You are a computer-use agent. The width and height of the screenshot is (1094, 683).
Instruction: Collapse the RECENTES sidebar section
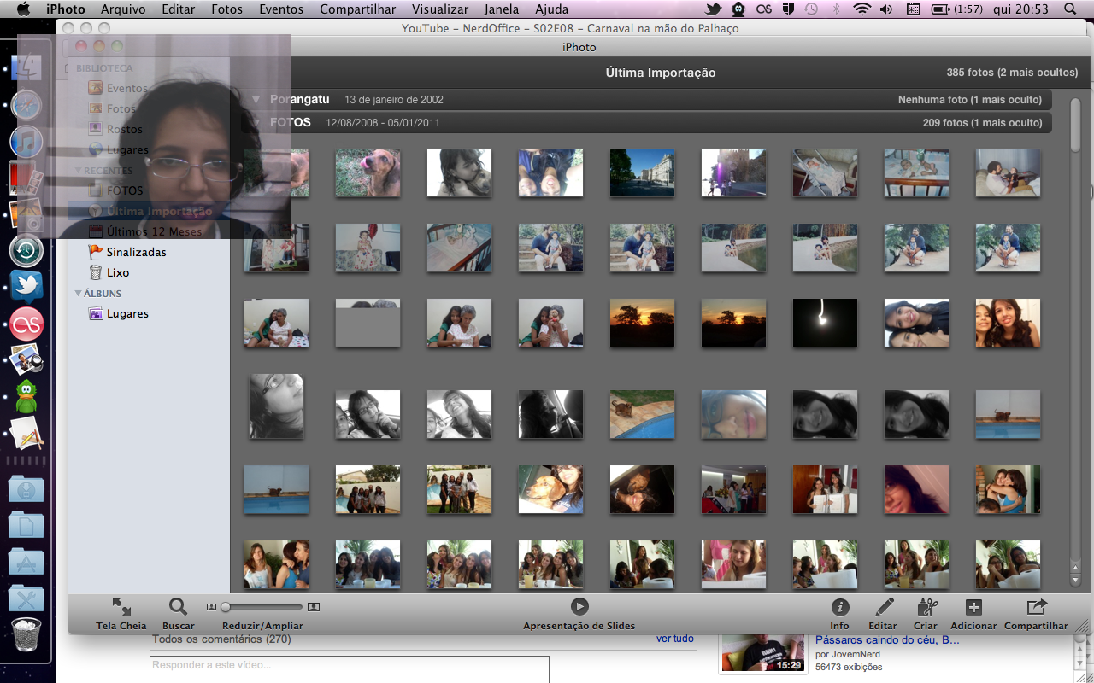tap(78, 171)
